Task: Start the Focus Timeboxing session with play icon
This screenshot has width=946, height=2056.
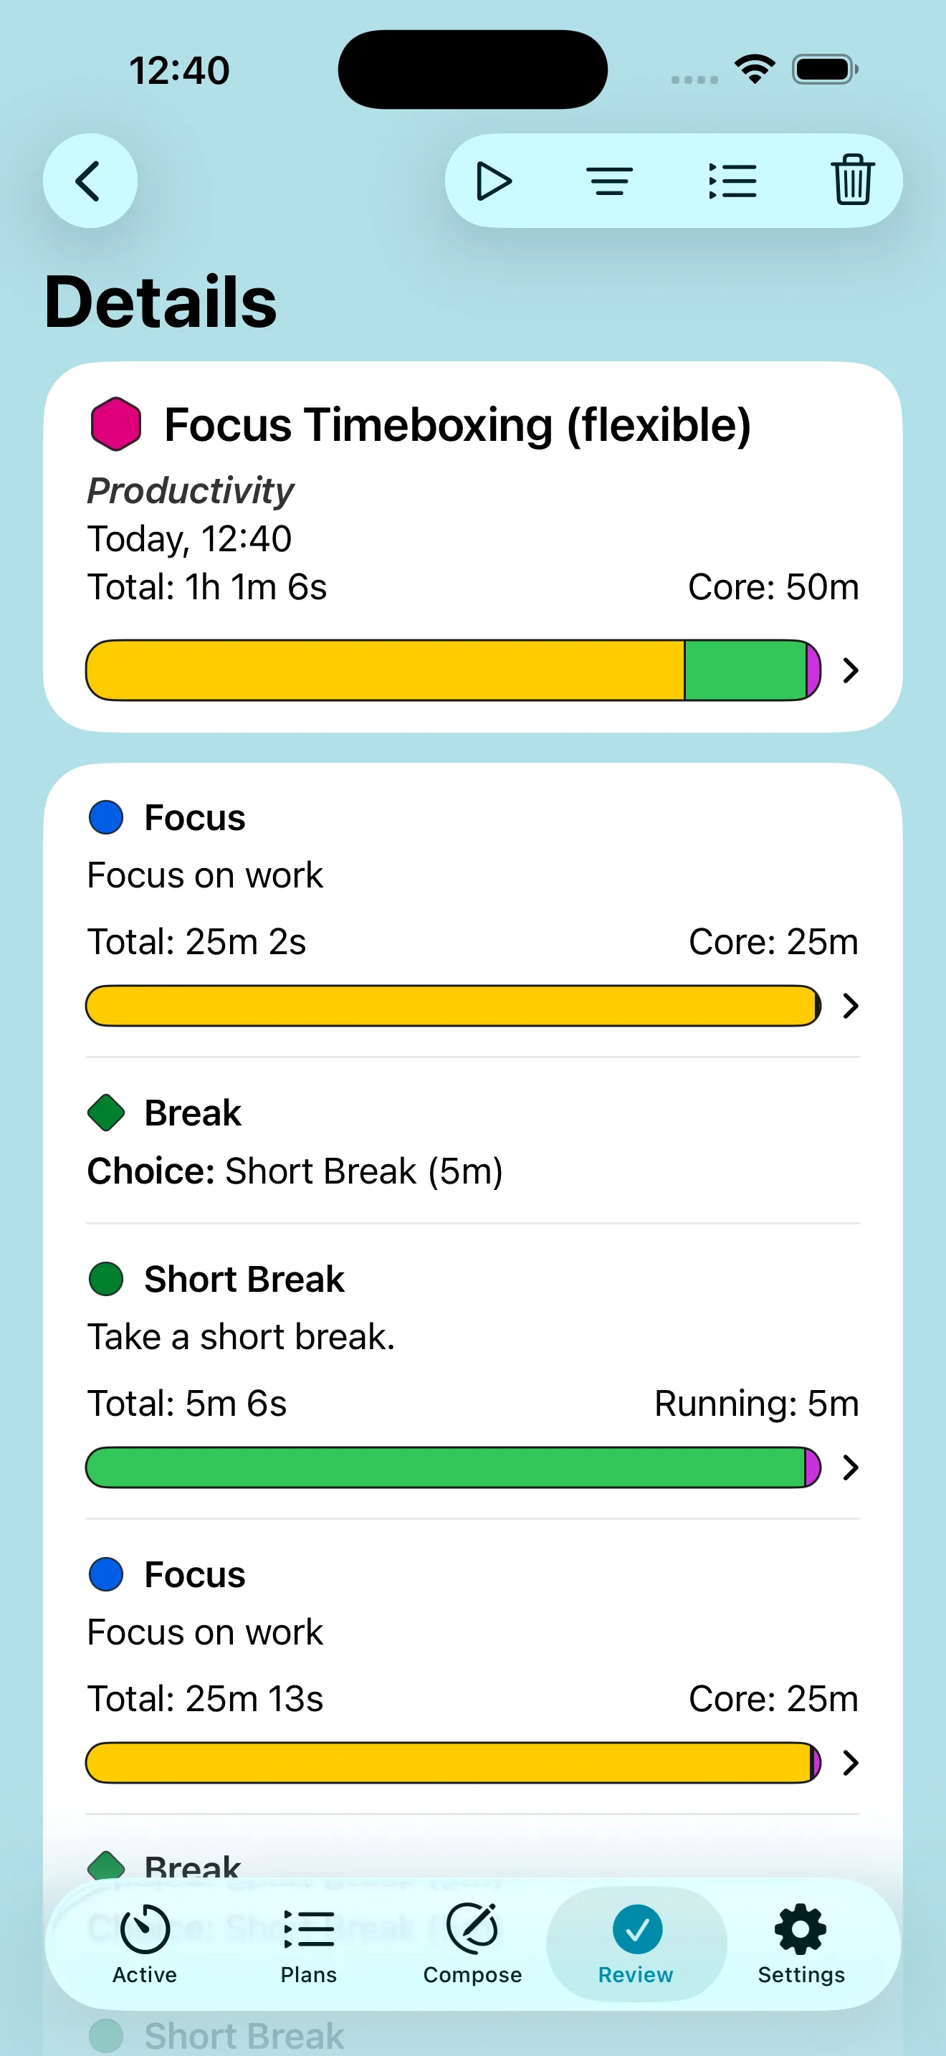Action: point(493,181)
